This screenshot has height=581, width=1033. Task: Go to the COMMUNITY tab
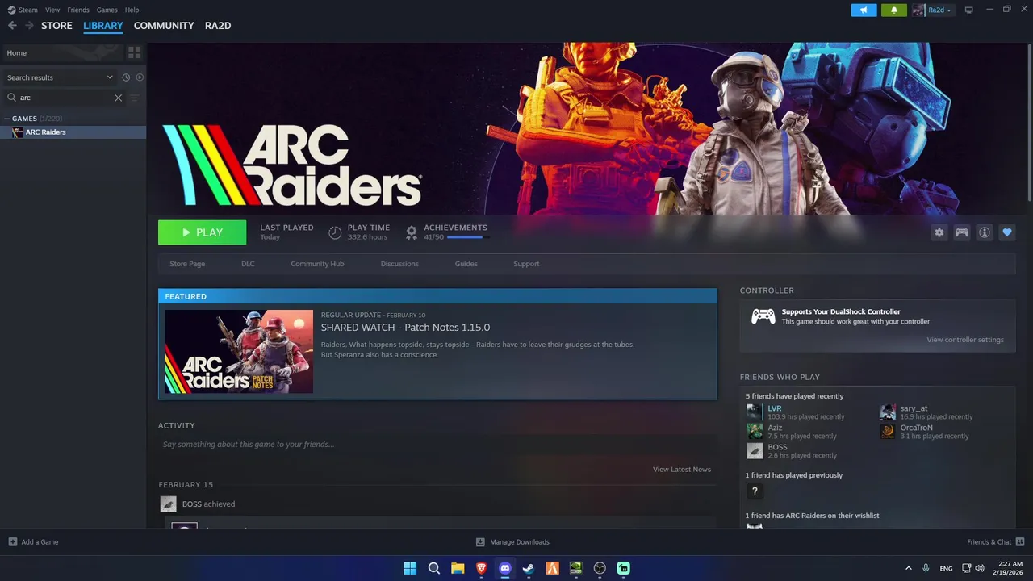coord(164,26)
